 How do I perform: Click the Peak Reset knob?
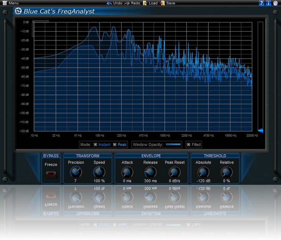click(x=174, y=171)
